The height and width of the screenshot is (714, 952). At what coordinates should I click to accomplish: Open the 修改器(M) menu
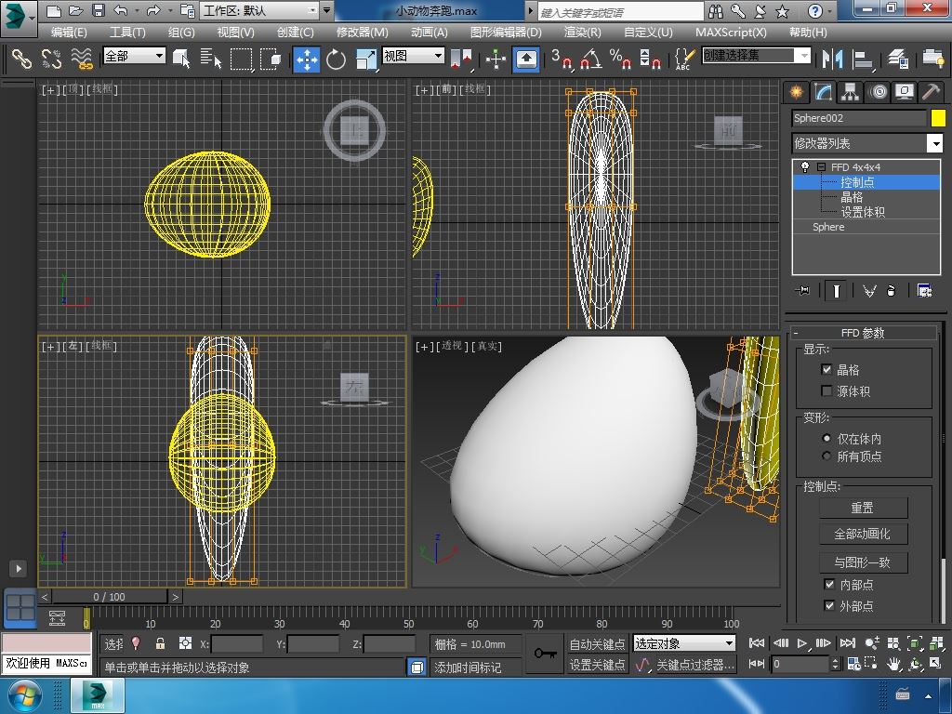[362, 32]
